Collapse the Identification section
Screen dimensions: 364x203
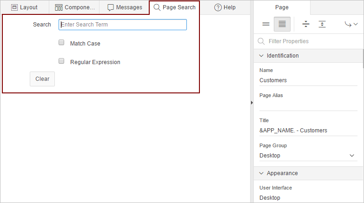[x=261, y=56]
